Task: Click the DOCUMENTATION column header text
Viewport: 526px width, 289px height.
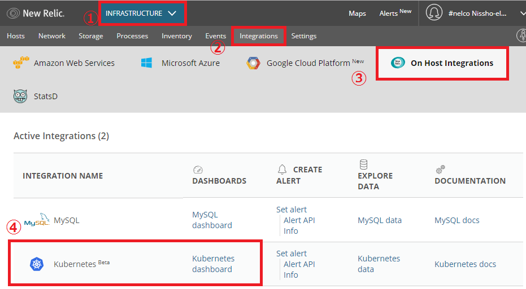Action: tap(470, 181)
